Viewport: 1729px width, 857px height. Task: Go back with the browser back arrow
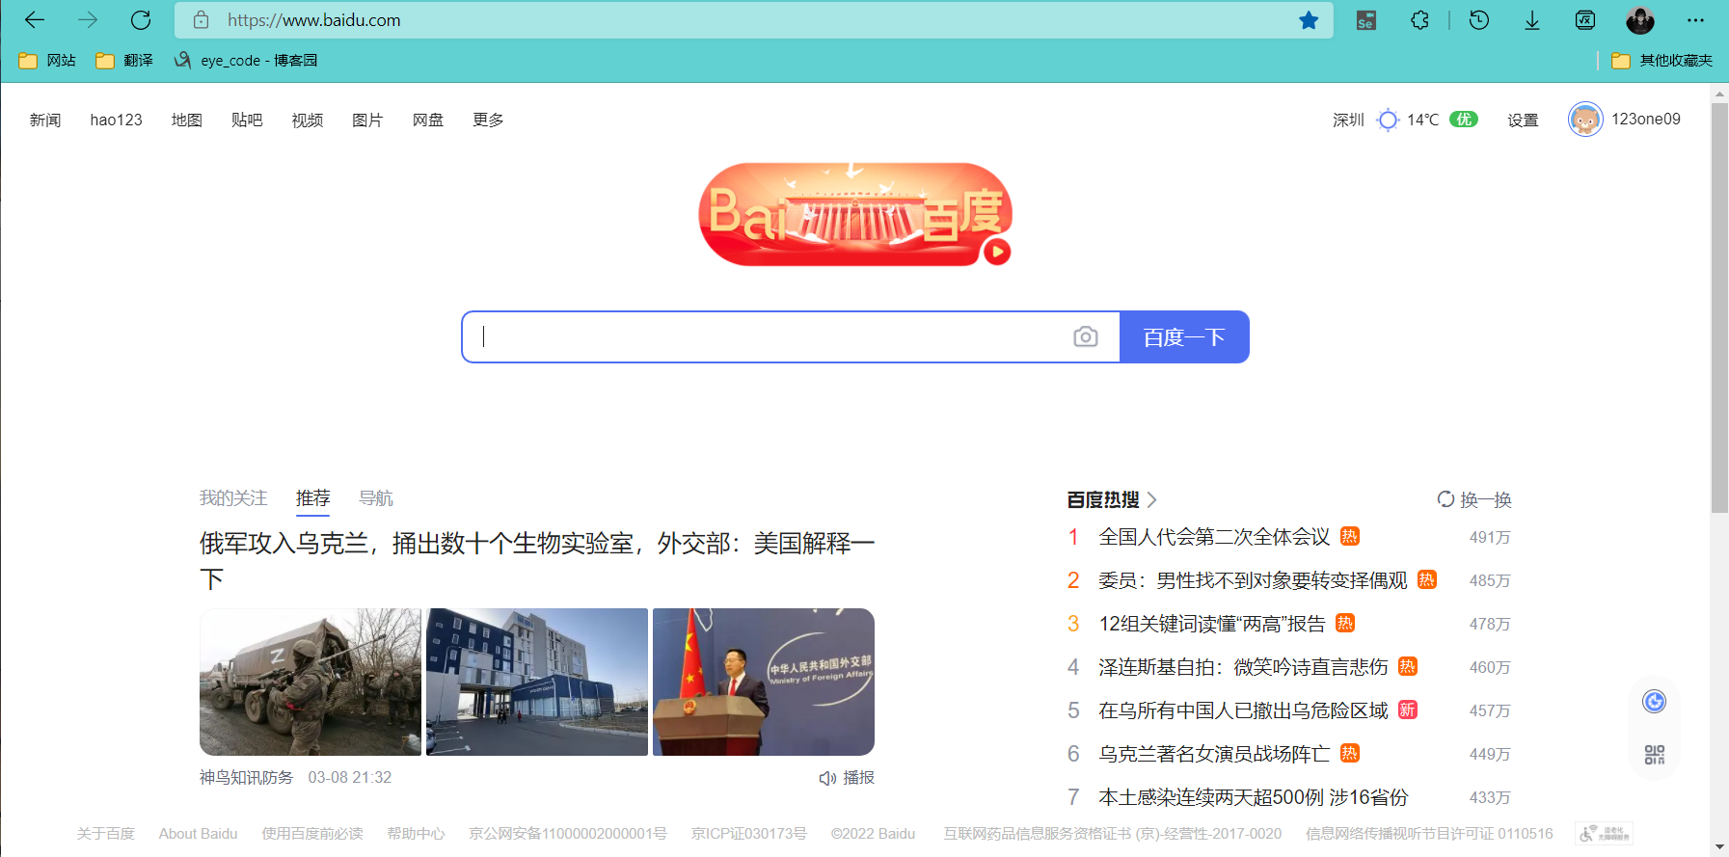click(35, 20)
